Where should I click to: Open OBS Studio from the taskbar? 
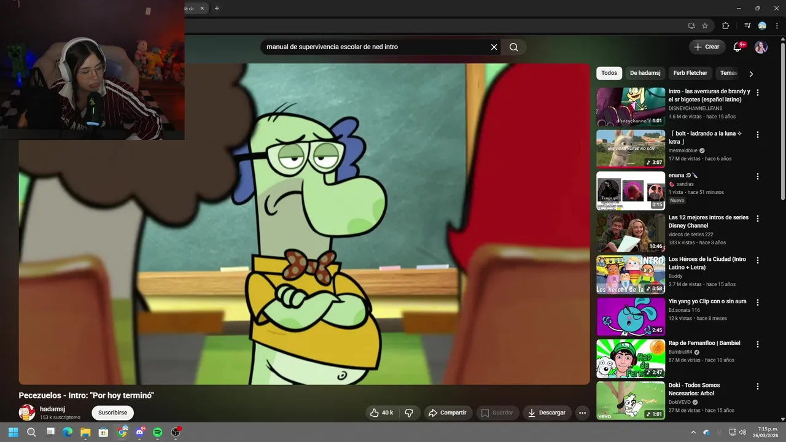click(176, 432)
